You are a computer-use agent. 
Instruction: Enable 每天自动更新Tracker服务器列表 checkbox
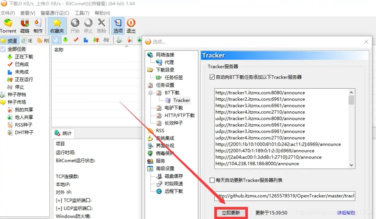212,180
